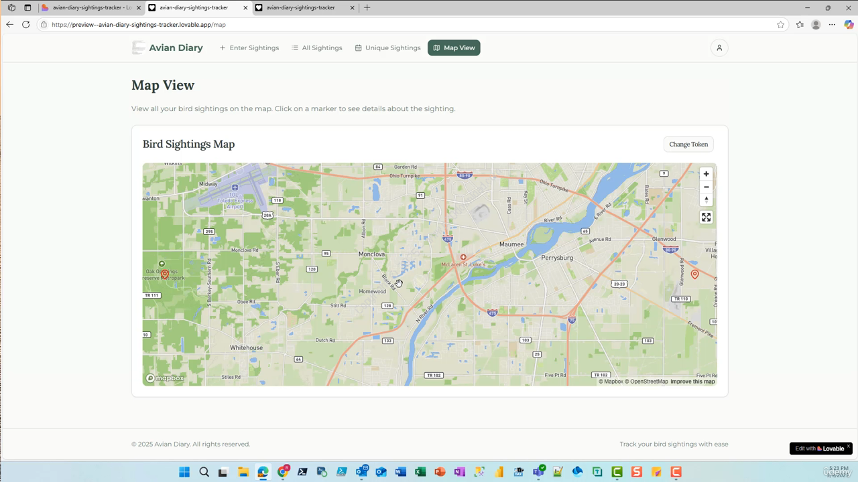Reset map bearing with compass control

pos(706,199)
